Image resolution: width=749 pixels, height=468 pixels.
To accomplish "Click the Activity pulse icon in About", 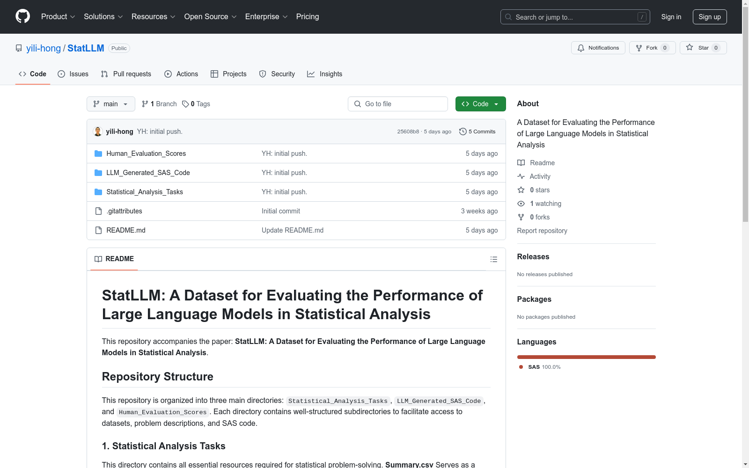I will tap(521, 176).
